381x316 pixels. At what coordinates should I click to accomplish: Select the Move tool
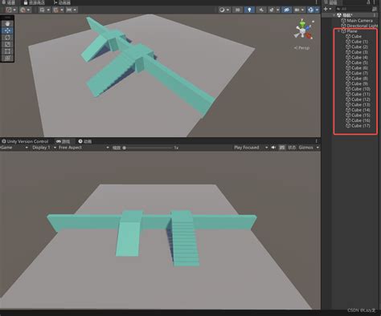[x=7, y=30]
